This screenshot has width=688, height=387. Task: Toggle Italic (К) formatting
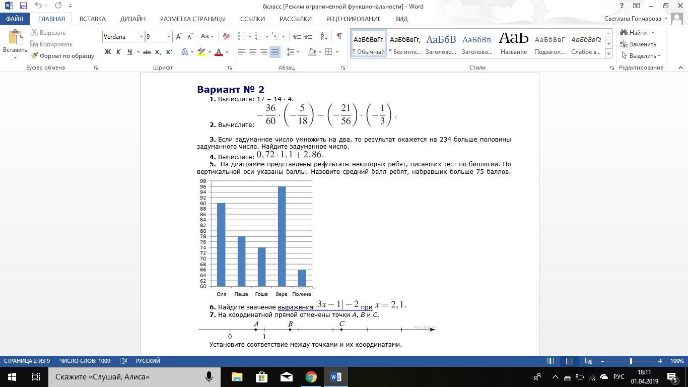tap(118, 52)
